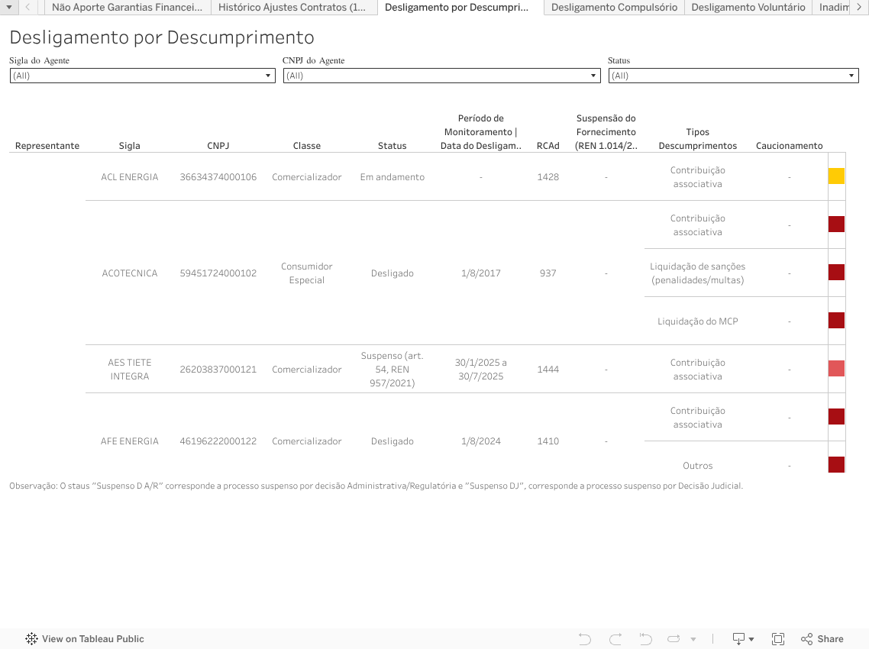Open the Histórico Ajustes Contratos tab

pos(292,8)
